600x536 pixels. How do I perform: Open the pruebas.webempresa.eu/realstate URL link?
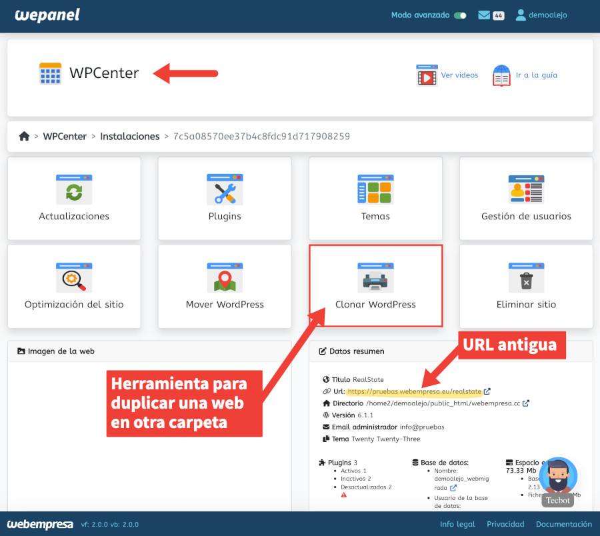tap(414, 391)
